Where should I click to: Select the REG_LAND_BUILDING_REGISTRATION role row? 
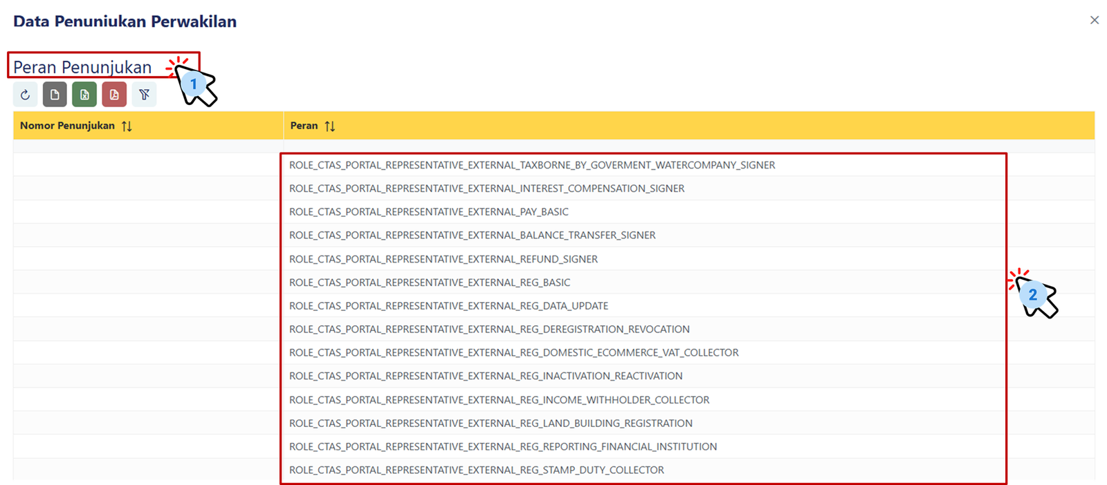[x=491, y=424]
